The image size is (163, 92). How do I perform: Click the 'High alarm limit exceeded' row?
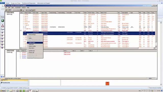coord(89,32)
